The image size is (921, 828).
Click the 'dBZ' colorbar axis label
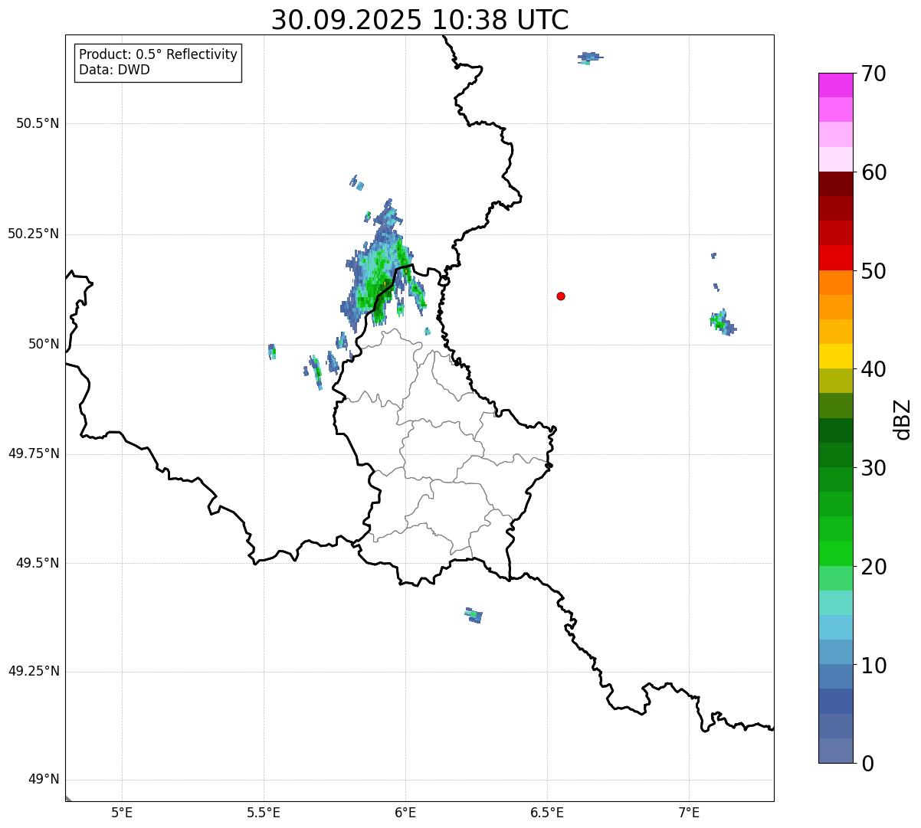tap(903, 418)
